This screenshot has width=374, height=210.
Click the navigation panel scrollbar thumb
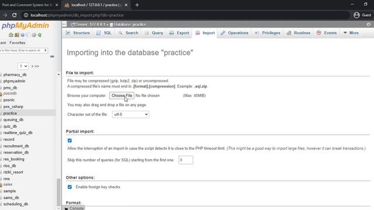(x=58, y=192)
